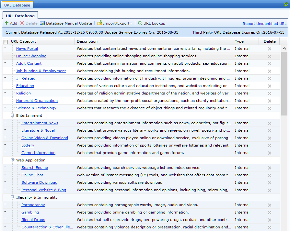The width and height of the screenshot is (290, 231).
Task: Delete the Science & Technology row
Action: (270, 108)
